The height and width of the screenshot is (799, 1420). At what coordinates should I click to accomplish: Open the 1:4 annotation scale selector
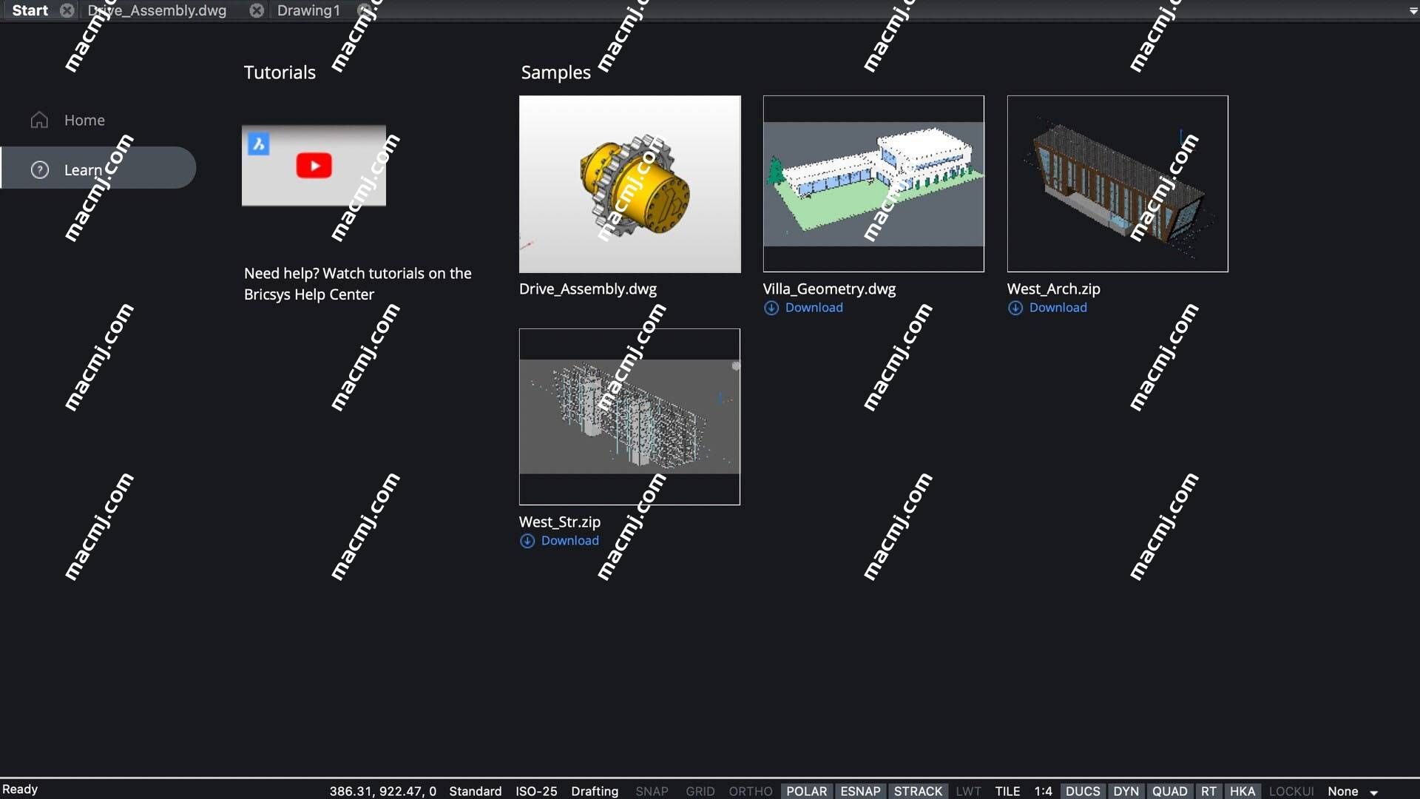(1043, 791)
